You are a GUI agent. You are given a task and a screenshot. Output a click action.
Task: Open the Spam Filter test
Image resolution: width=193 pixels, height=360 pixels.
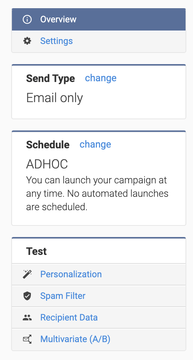(x=63, y=296)
